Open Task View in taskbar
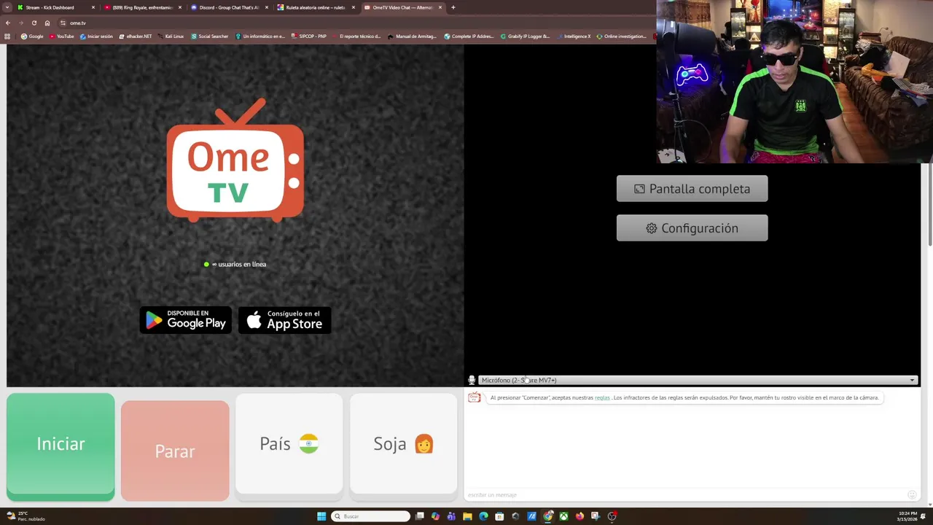933x525 pixels. tap(420, 516)
